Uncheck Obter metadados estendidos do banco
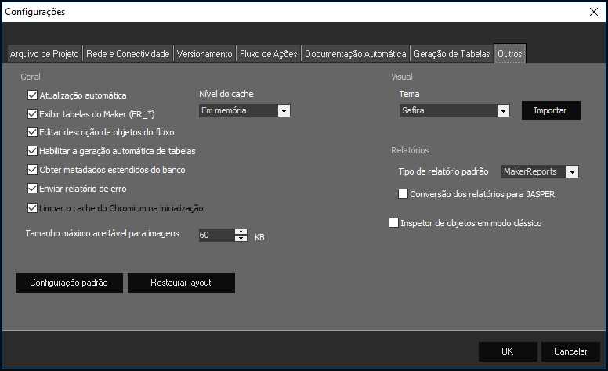The image size is (608, 371). 33,170
